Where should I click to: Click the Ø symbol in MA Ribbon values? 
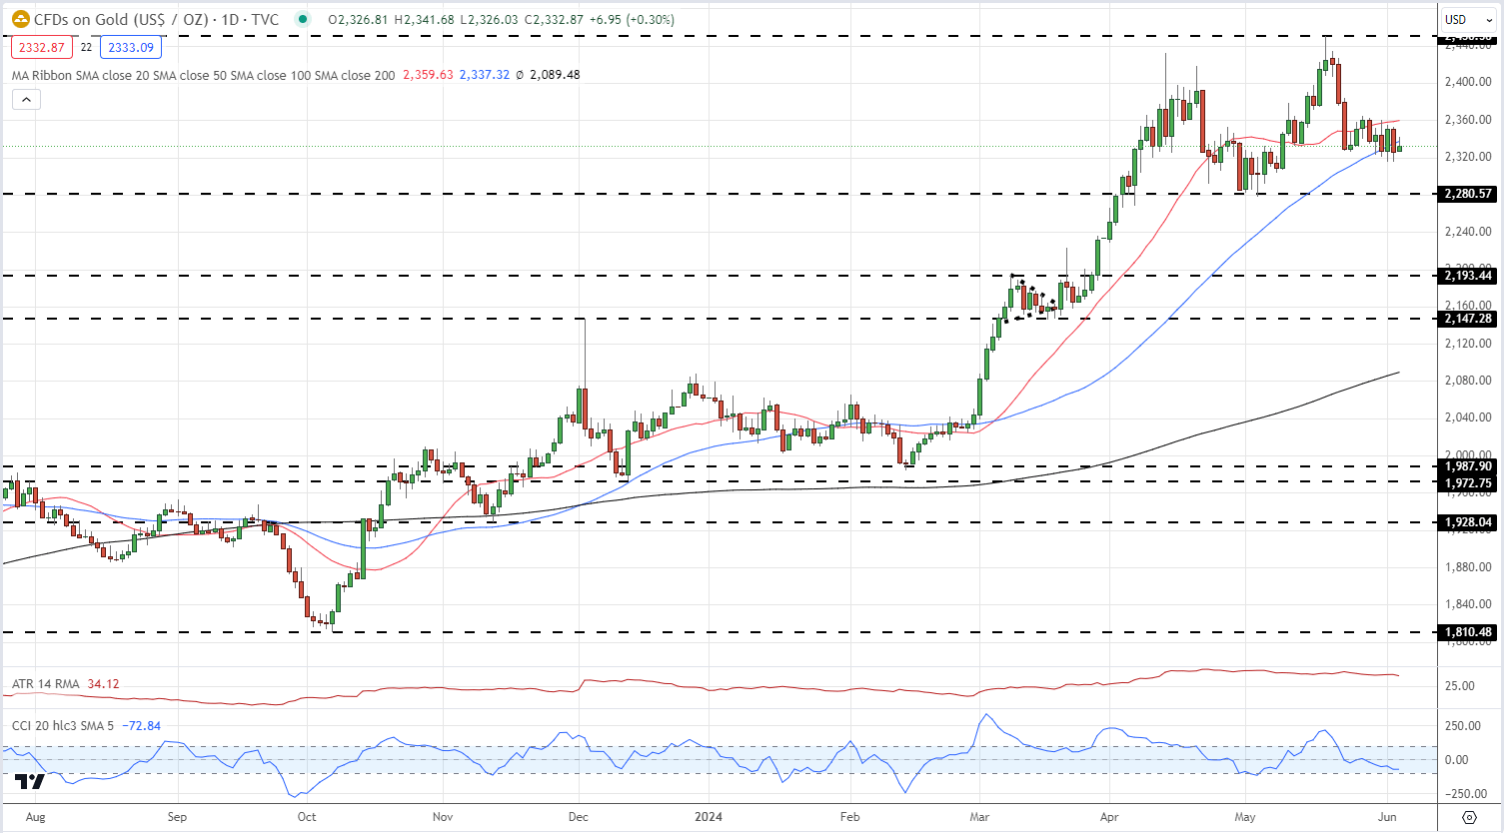tap(520, 75)
